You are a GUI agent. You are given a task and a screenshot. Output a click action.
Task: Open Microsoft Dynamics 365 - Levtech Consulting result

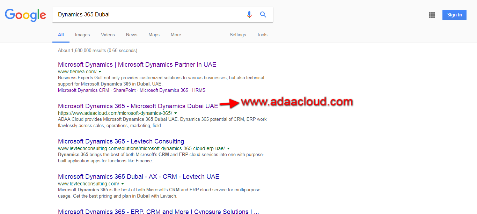point(121,141)
